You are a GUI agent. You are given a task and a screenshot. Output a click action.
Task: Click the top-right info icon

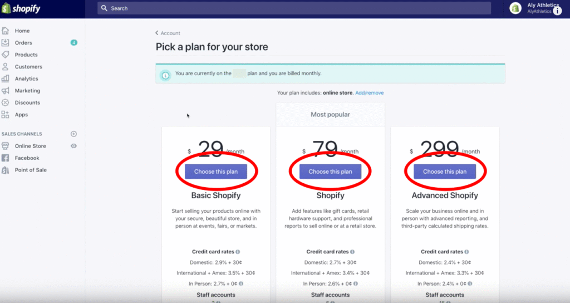(x=557, y=11)
